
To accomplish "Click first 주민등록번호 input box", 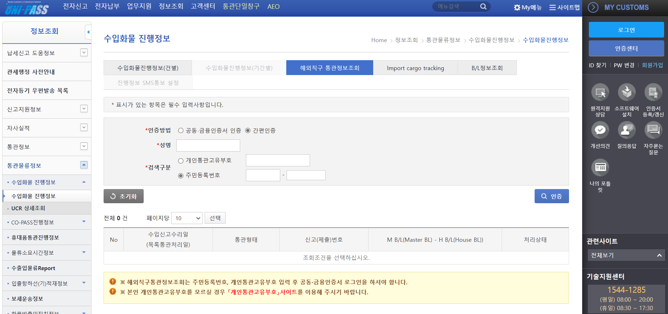I will [263, 175].
